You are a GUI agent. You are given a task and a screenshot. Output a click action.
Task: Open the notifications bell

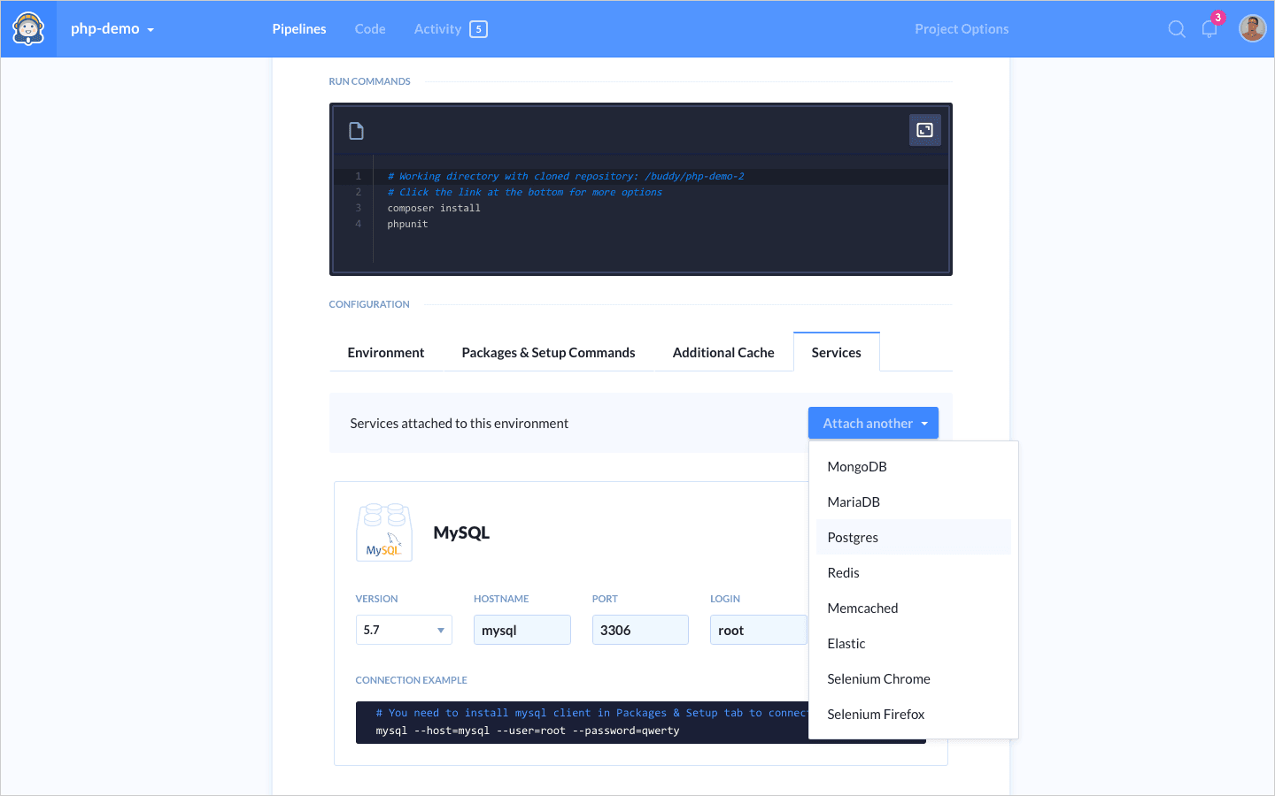[x=1209, y=29]
